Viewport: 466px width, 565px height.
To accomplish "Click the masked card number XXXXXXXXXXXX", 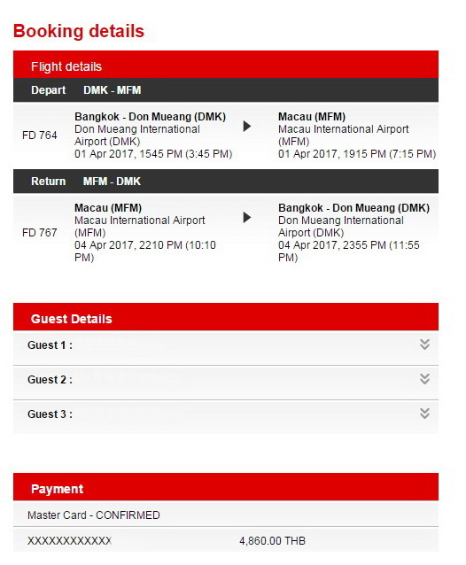I will pyautogui.click(x=70, y=541).
